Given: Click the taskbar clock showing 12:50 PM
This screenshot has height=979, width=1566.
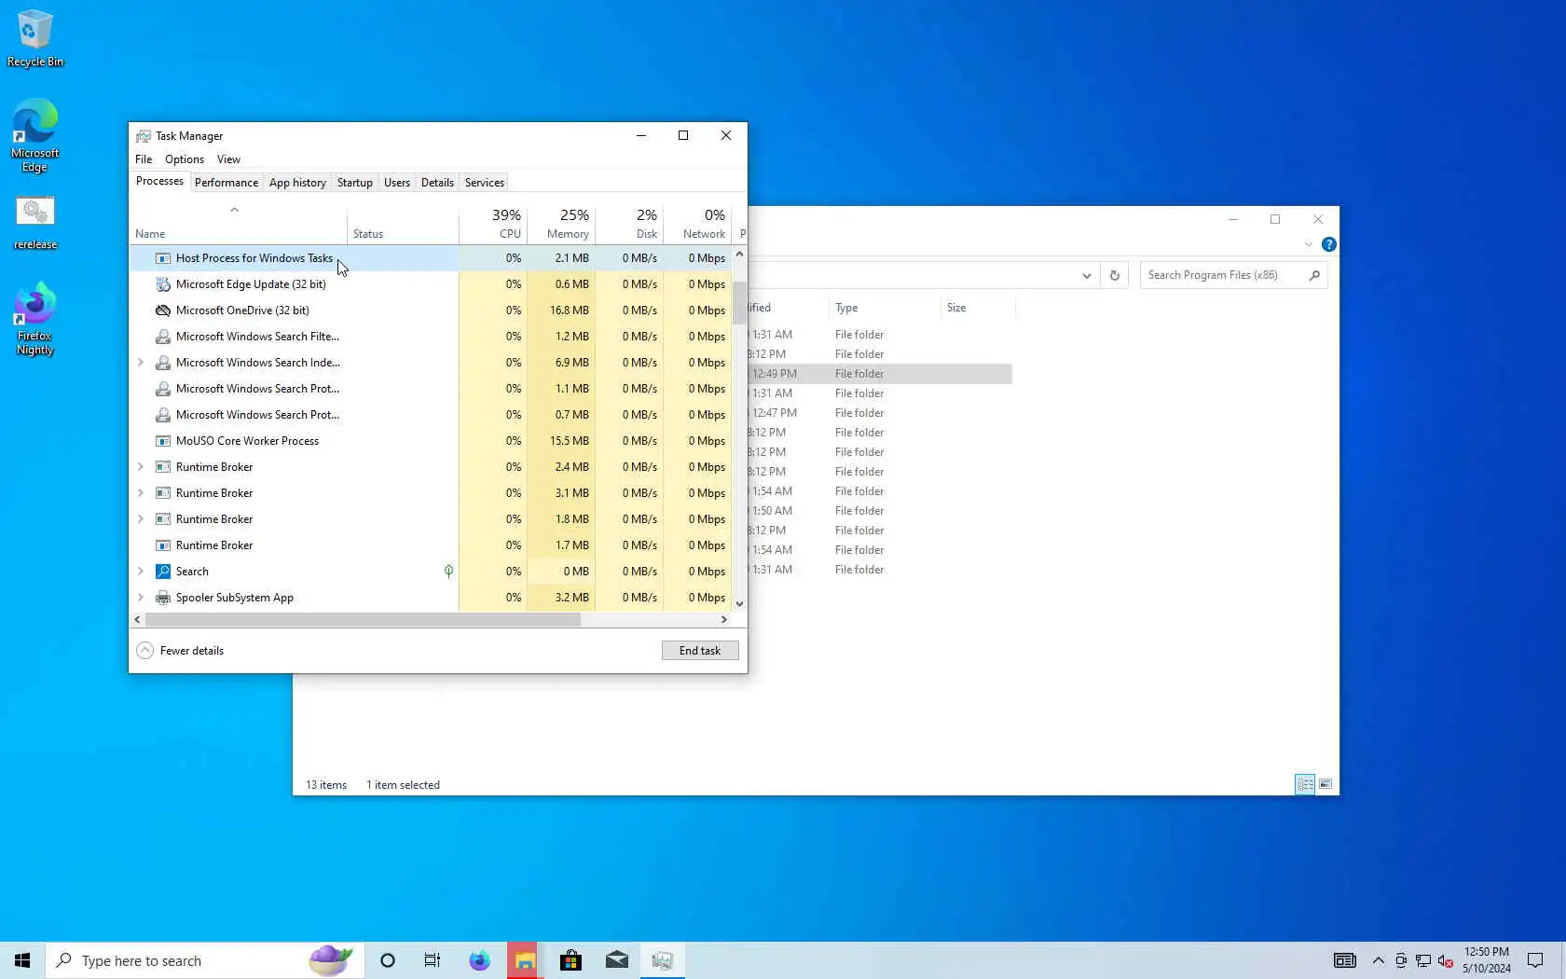Looking at the screenshot, I should coord(1486,960).
